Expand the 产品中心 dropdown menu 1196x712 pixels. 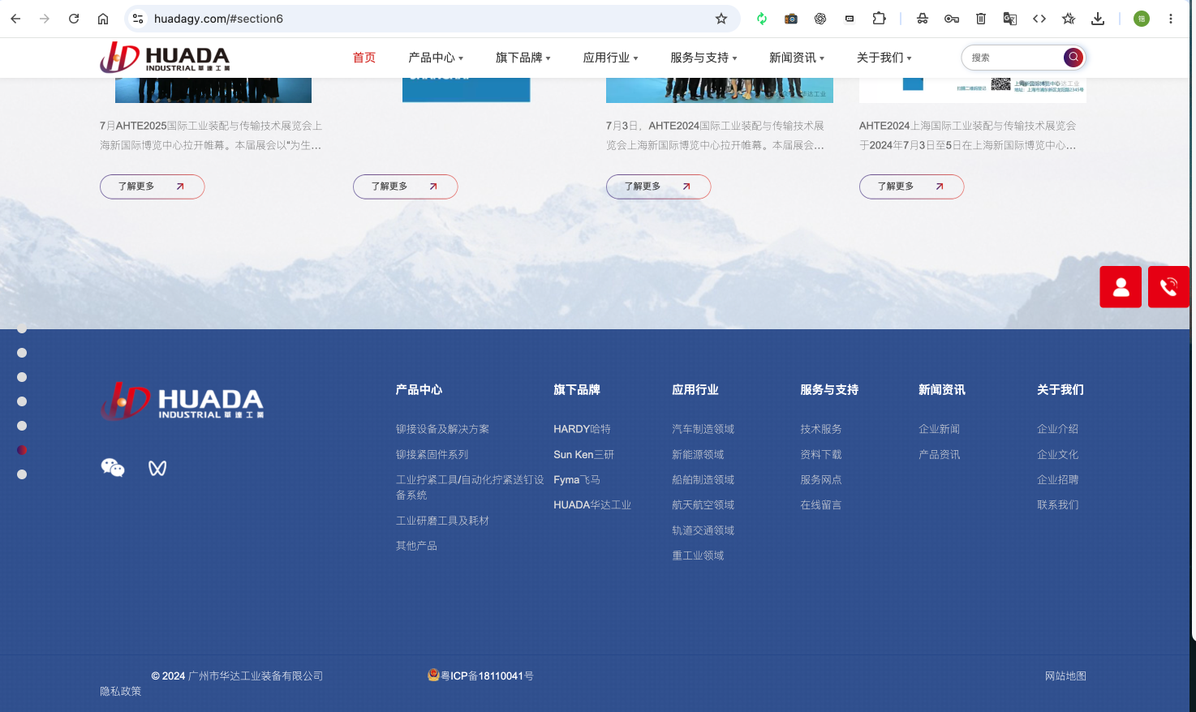(x=436, y=58)
